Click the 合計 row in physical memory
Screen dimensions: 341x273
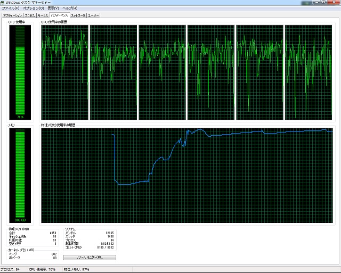(x=32, y=233)
